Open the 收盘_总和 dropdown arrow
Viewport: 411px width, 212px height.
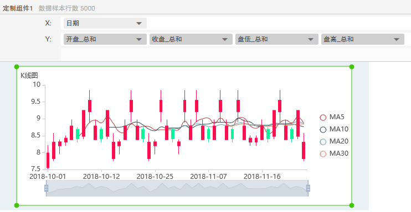[x=225, y=39]
